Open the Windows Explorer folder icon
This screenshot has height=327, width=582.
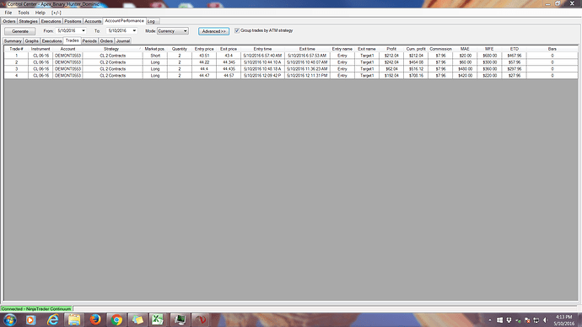[74, 319]
